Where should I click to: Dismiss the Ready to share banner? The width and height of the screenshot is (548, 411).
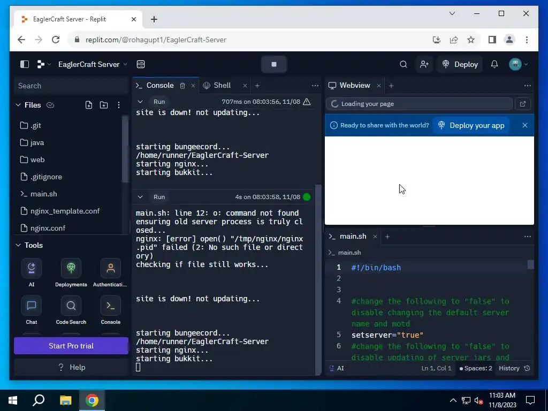(x=525, y=125)
